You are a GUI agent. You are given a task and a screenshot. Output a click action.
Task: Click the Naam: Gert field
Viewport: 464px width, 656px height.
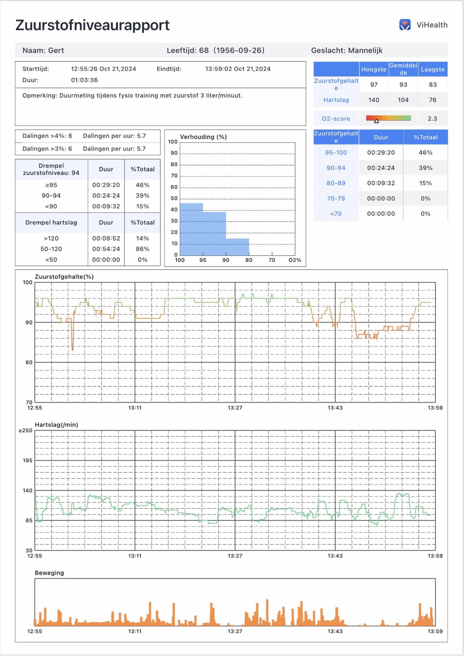click(43, 51)
